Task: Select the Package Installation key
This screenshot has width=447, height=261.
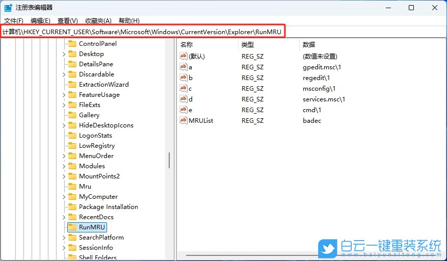Action: point(109,207)
